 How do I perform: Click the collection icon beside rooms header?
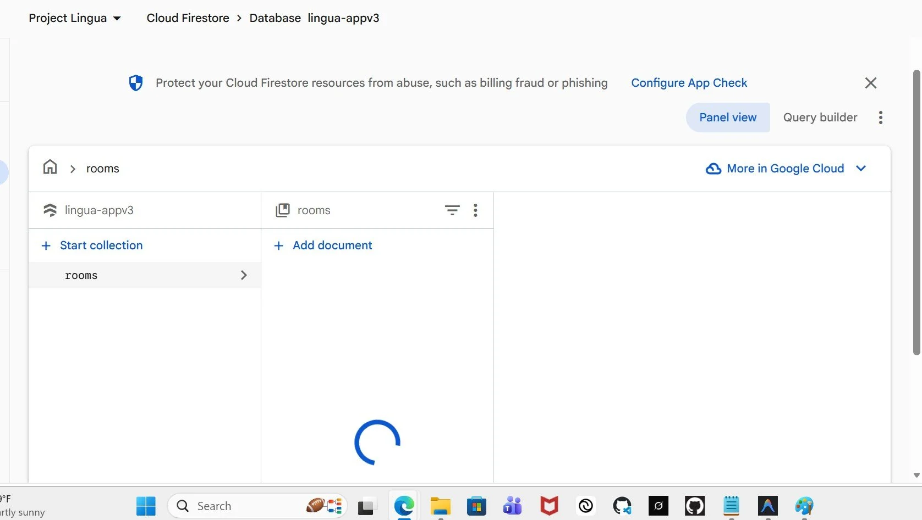pyautogui.click(x=283, y=210)
